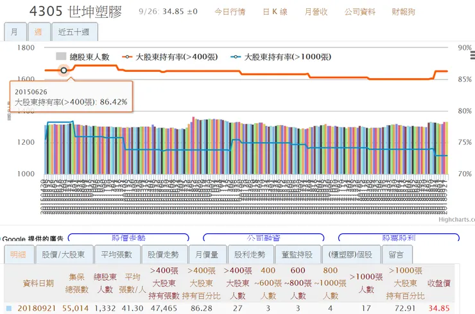Click the 41.30 平均張數 value
475x314 pixels.
(x=132, y=308)
